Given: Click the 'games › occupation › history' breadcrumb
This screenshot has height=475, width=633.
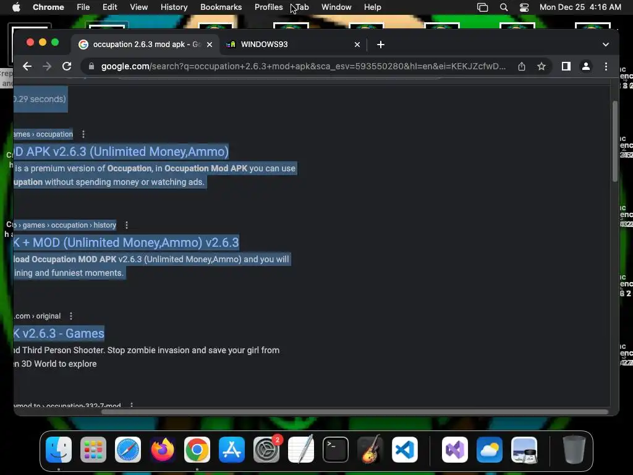Looking at the screenshot, I should pos(65,225).
